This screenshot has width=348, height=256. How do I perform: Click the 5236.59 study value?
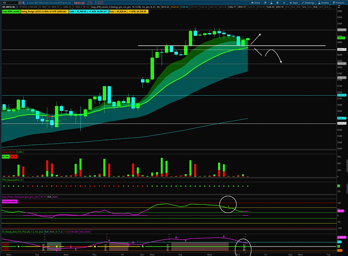270,7
